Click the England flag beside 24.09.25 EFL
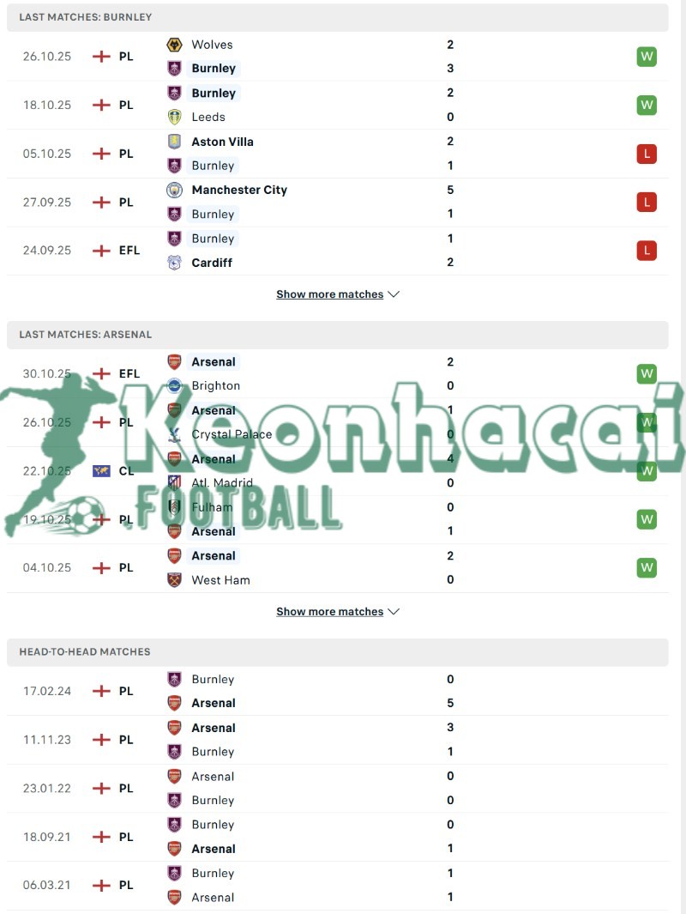The height and width of the screenshot is (914, 686). 101,251
